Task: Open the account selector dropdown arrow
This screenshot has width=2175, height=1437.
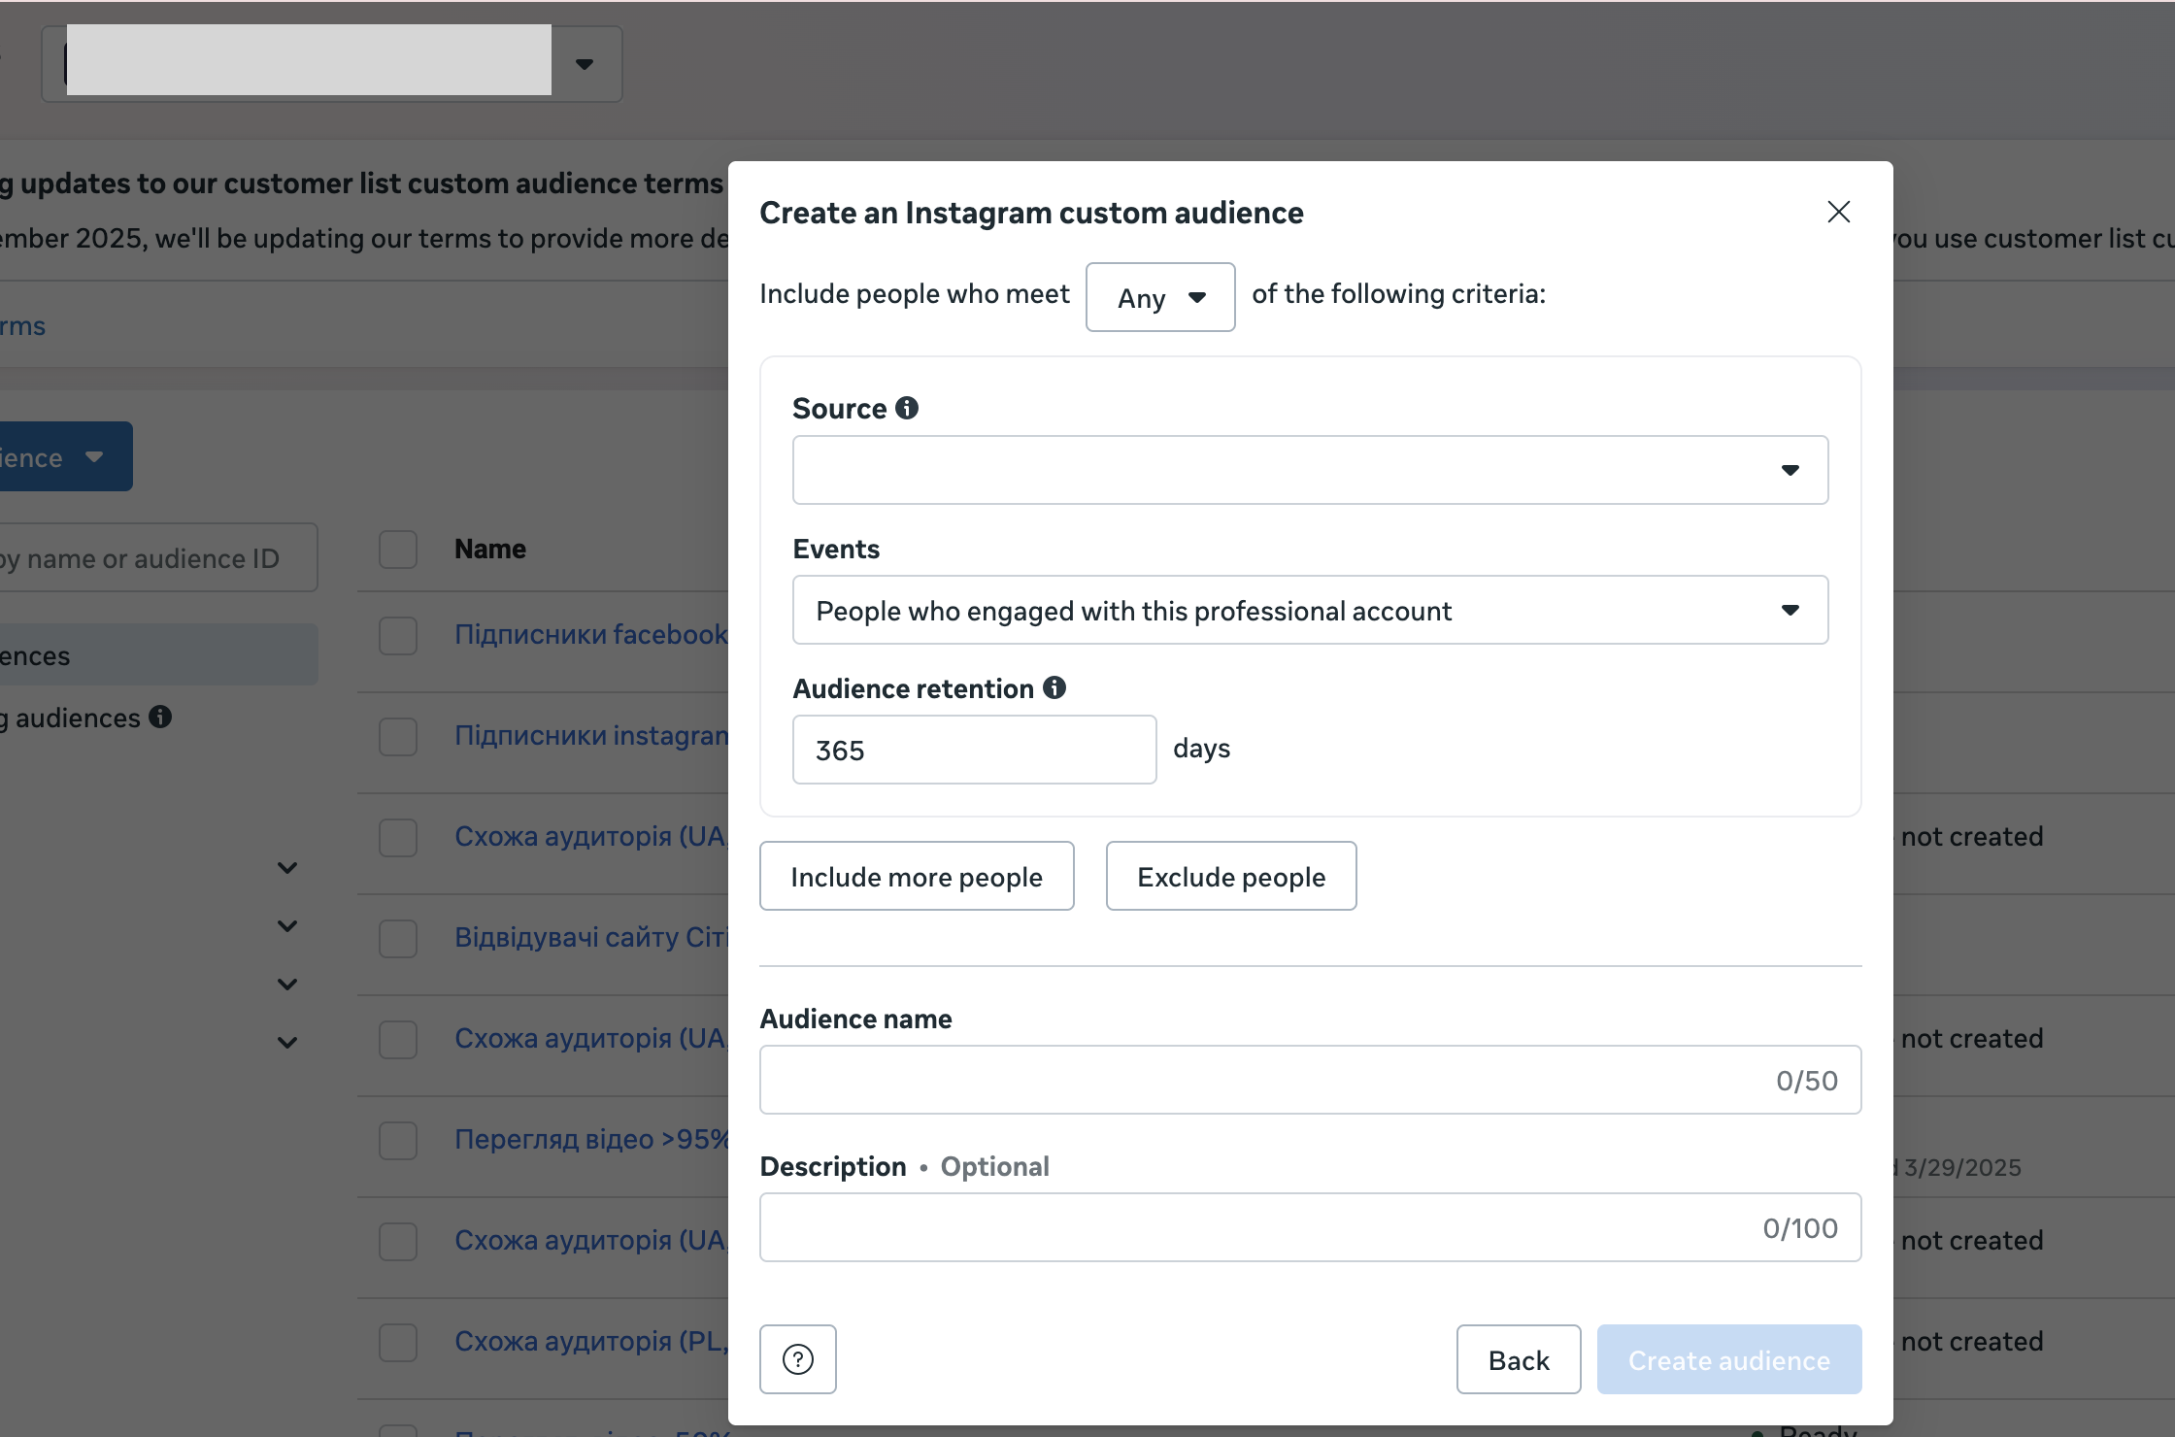Action: (585, 64)
